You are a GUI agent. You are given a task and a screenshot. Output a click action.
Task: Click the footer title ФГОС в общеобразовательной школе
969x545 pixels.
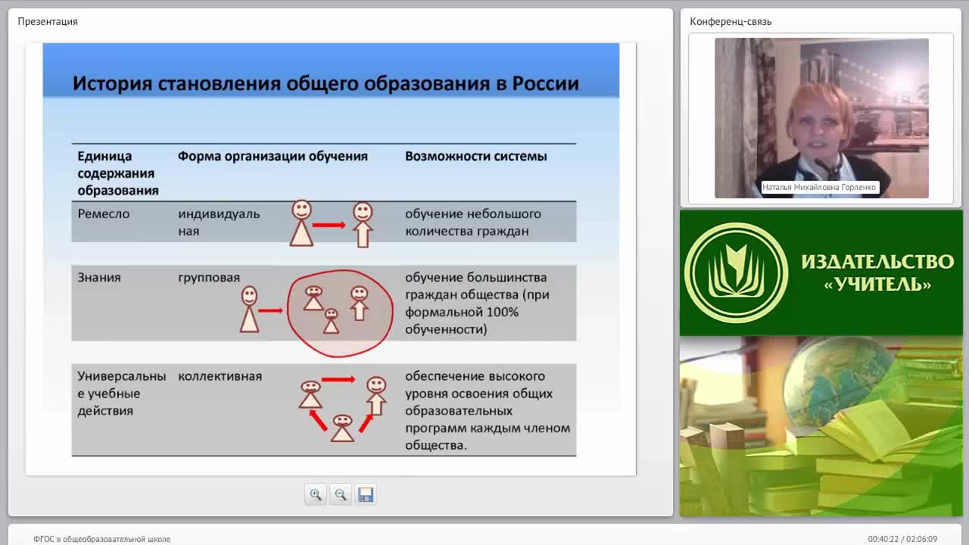pos(101,539)
